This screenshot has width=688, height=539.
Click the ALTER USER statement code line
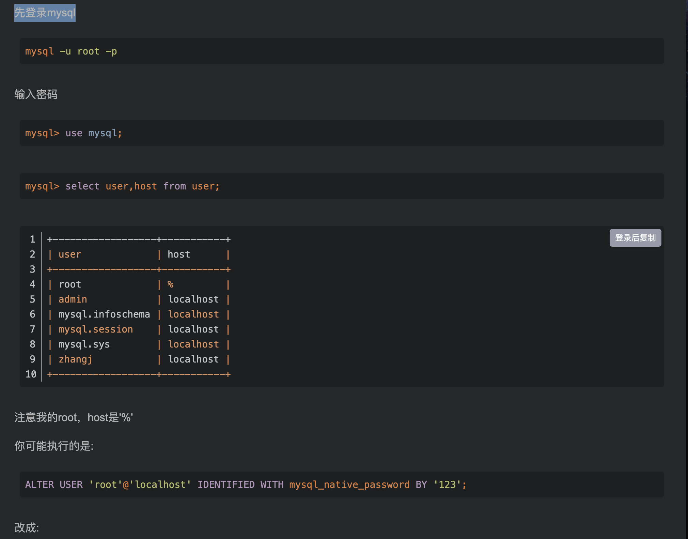tap(246, 484)
